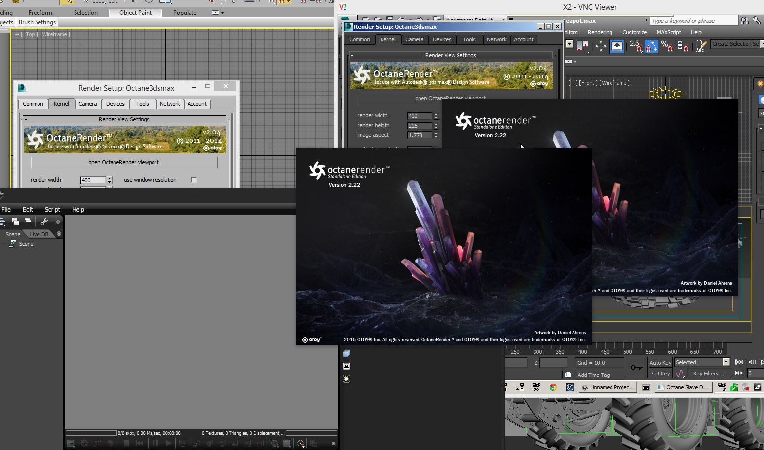The height and width of the screenshot is (450, 764).
Task: Adjust the render width spinner in VNC window
Action: (436, 116)
